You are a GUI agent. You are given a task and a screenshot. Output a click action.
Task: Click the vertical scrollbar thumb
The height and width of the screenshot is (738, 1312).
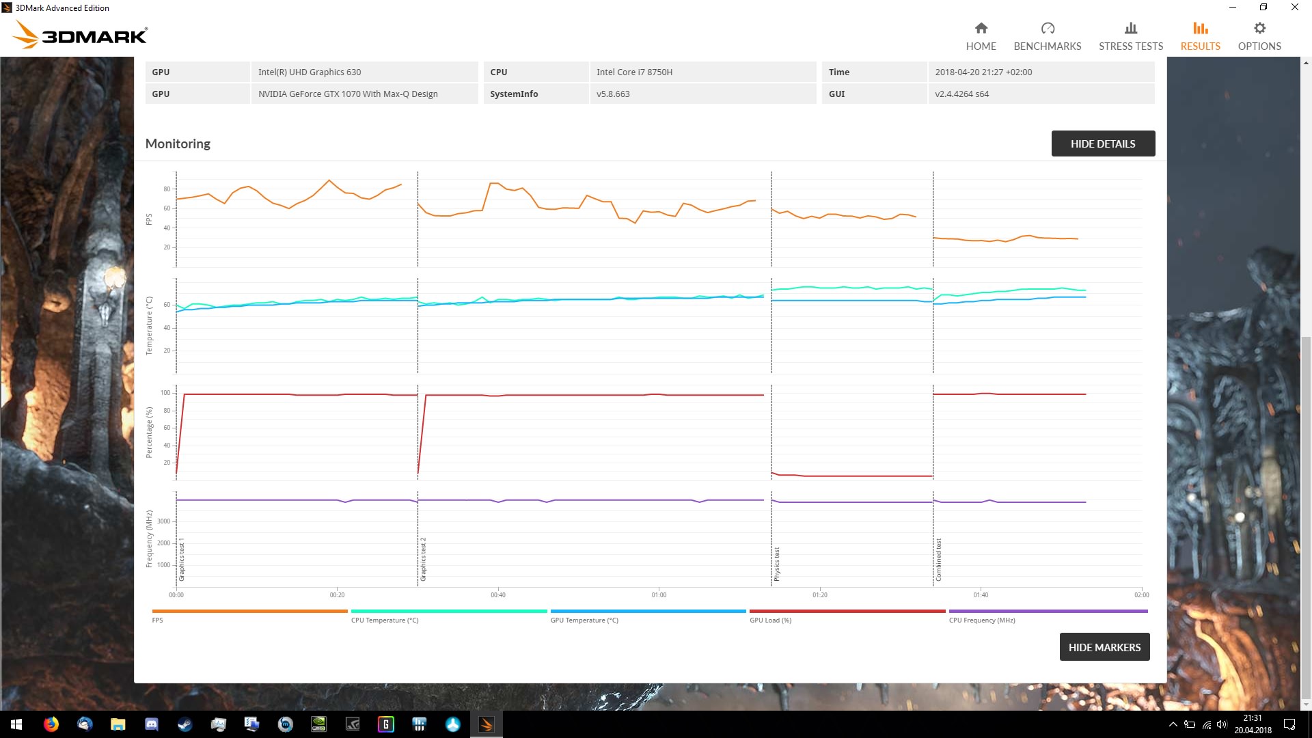[x=1306, y=517]
